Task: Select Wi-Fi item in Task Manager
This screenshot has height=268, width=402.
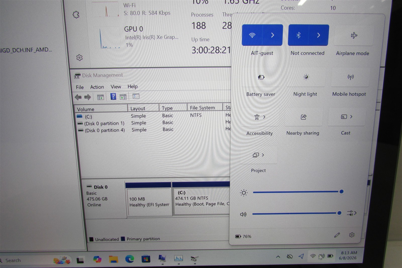Action: coord(133,9)
